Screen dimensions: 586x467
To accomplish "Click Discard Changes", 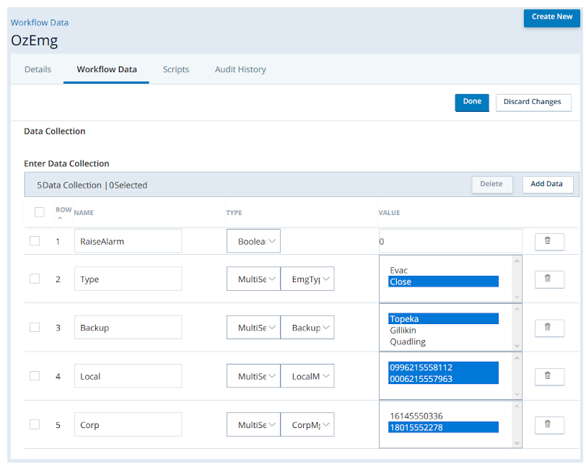I will (533, 102).
